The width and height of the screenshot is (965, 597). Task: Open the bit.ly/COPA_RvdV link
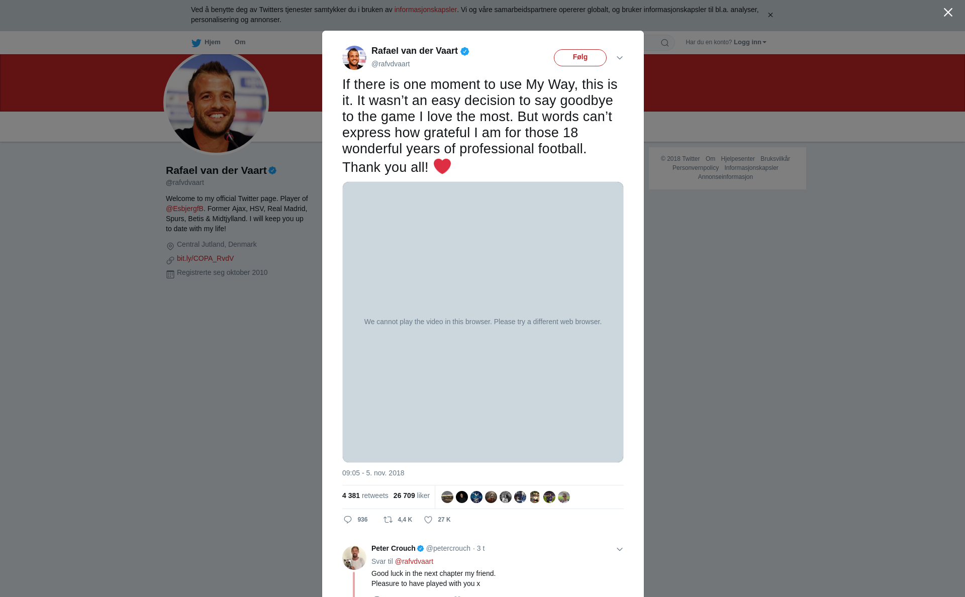(x=205, y=258)
